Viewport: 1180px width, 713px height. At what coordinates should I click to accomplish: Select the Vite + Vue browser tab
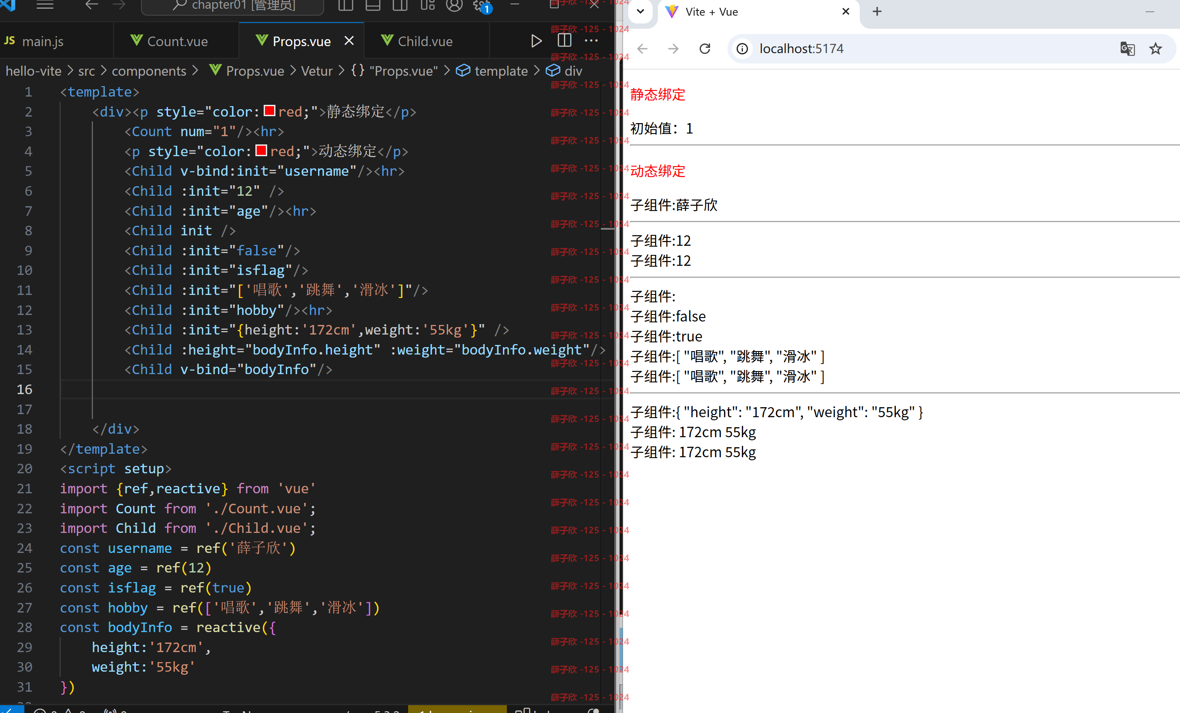pos(759,12)
